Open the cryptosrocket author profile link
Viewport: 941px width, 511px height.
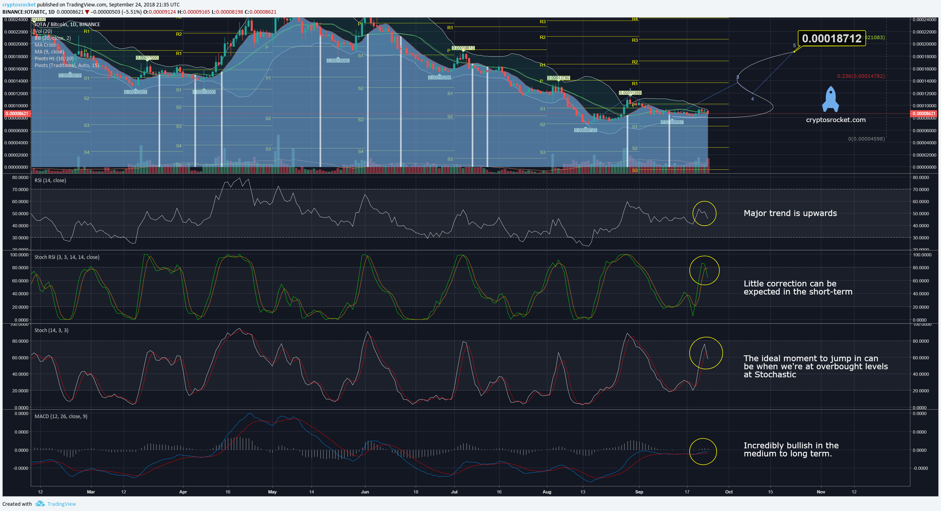(19, 5)
